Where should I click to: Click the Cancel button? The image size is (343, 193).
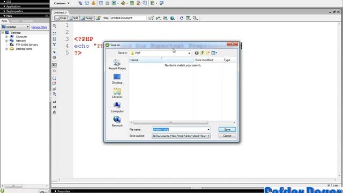click(x=227, y=136)
